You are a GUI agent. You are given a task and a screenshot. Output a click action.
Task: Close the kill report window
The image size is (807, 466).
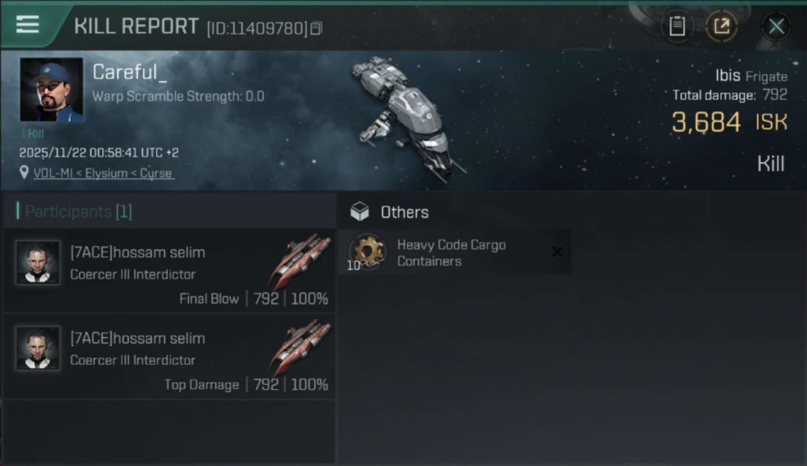776,26
